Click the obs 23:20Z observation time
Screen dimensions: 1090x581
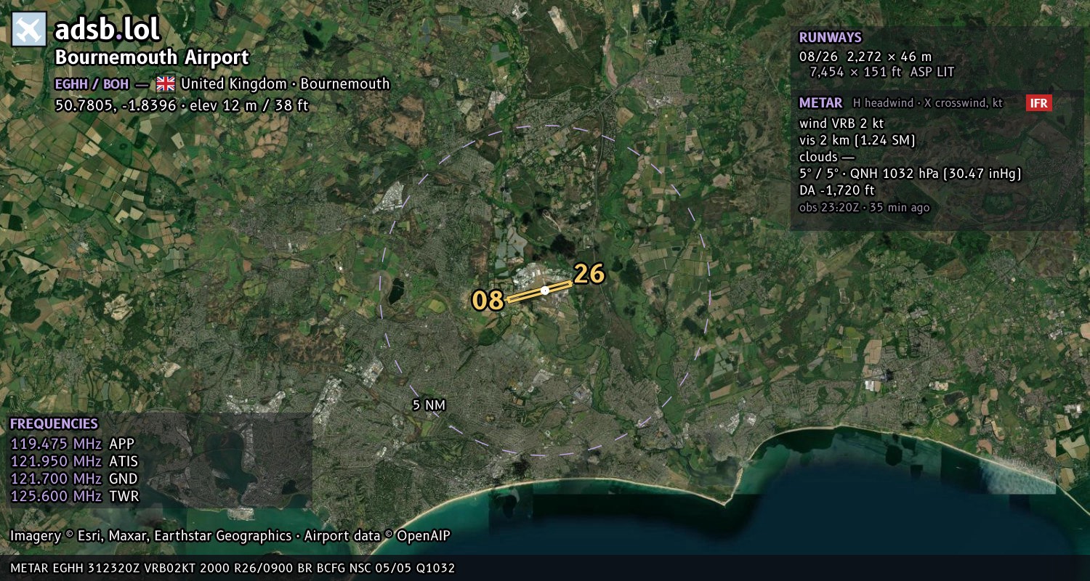[864, 208]
